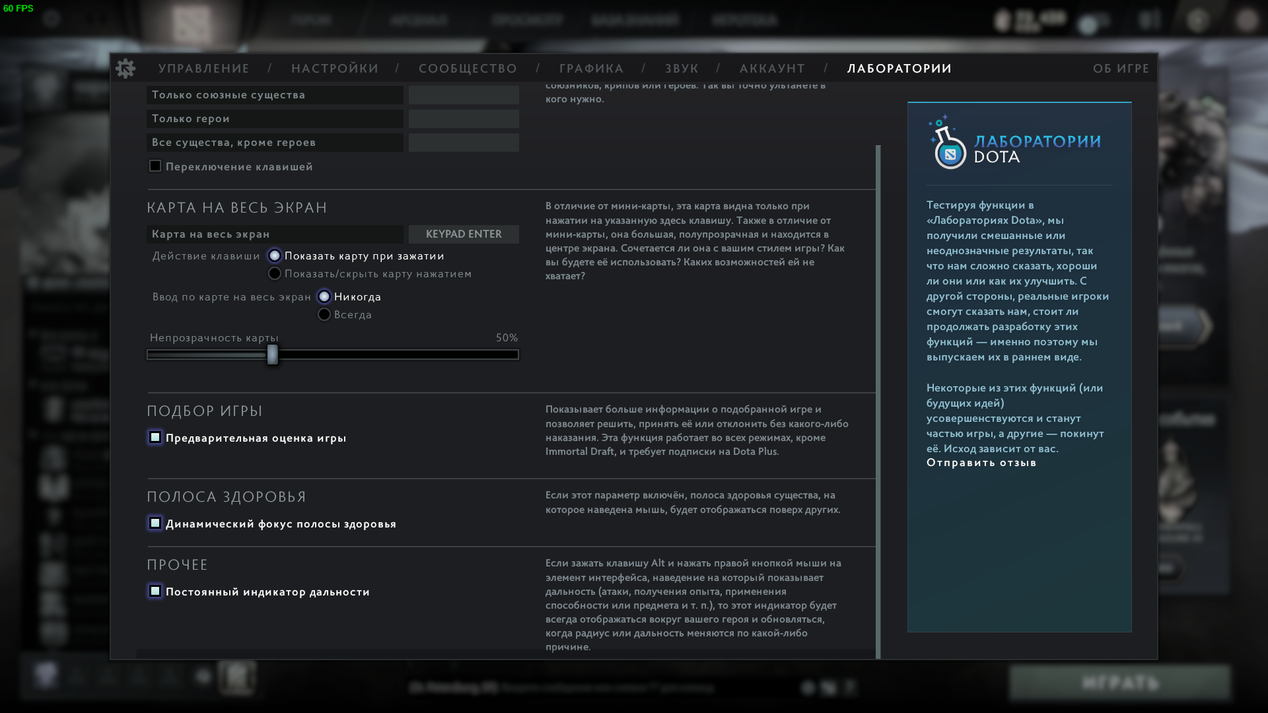The image size is (1268, 713).
Task: Click the Только герои keybind field
Action: [x=464, y=119]
